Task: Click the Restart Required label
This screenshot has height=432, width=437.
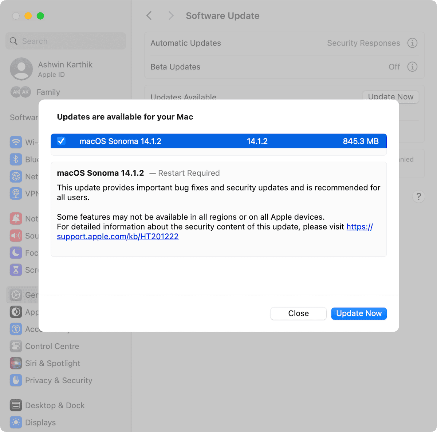Action: (x=189, y=173)
